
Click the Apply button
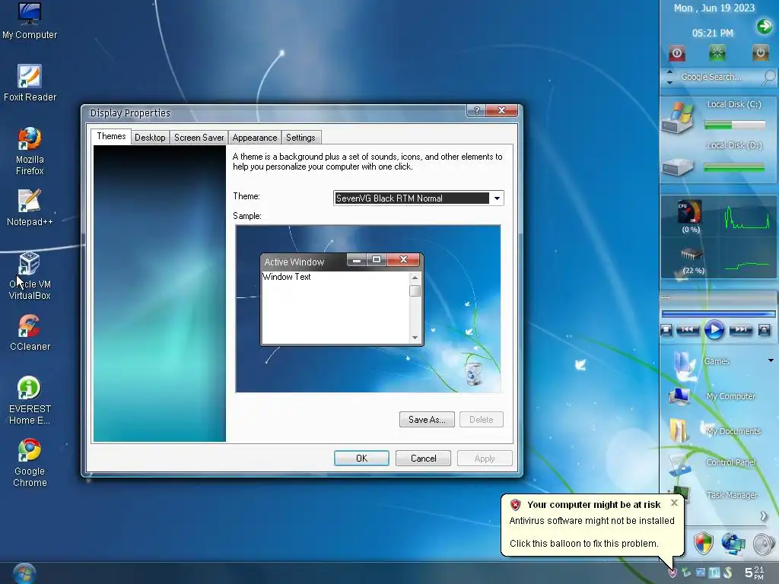[485, 459]
